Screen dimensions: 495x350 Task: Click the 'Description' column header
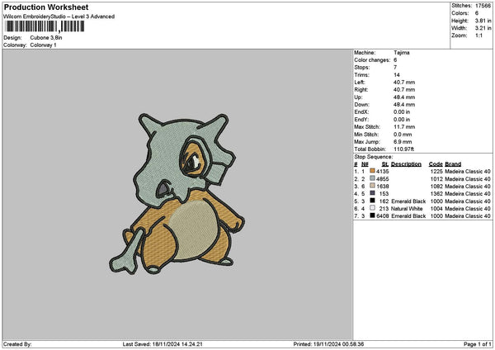406,164
